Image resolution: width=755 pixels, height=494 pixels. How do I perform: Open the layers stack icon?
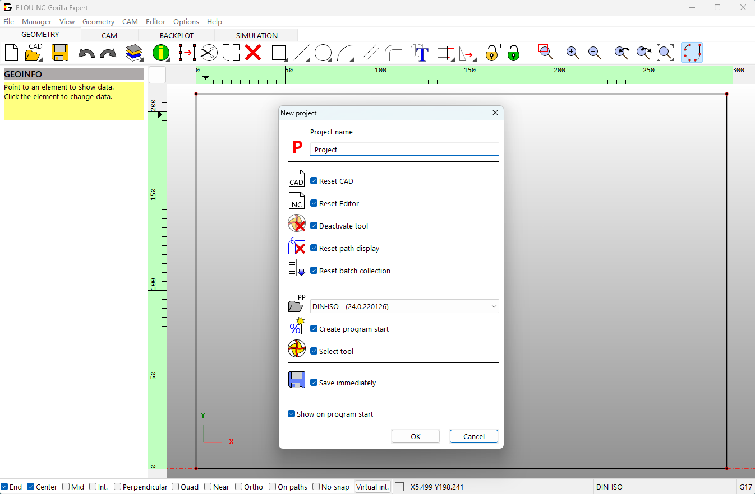pos(134,53)
